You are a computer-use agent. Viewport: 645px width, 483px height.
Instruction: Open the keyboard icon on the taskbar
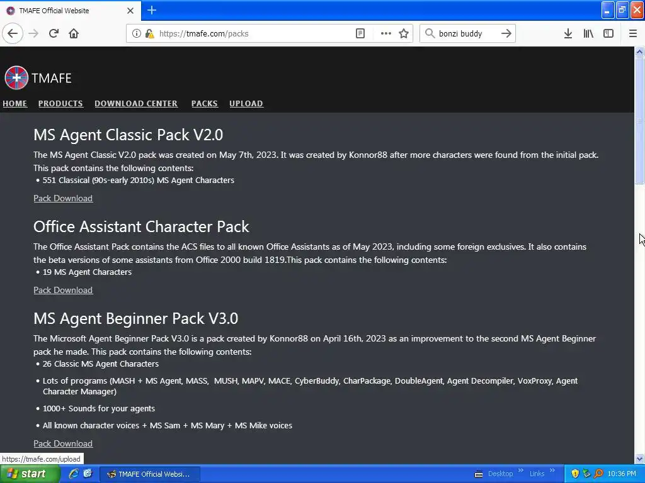(x=479, y=474)
